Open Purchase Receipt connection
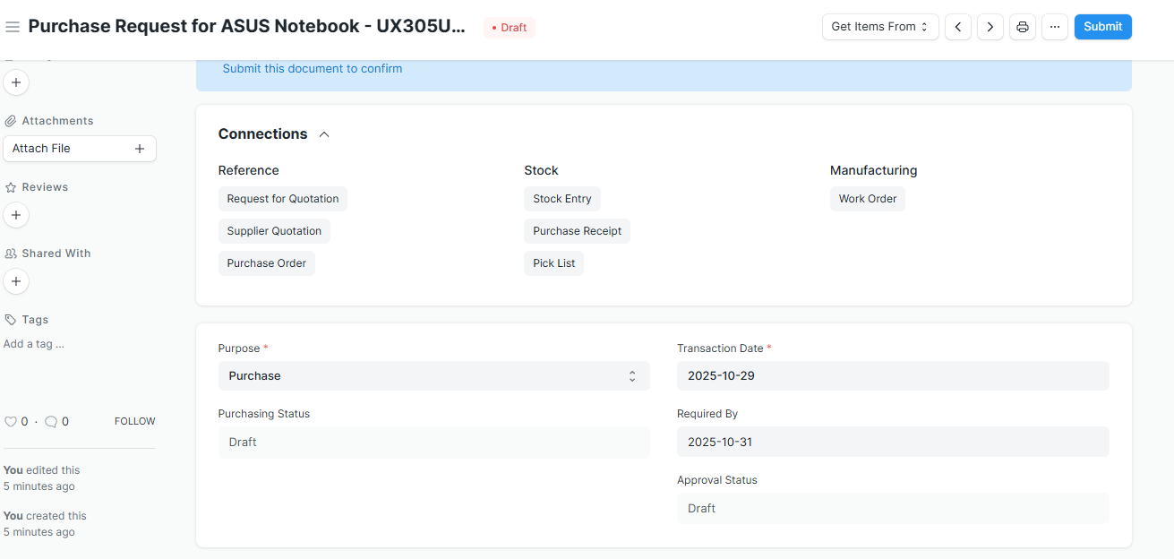 pos(577,231)
